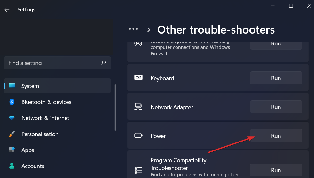Run the Incoming Connections troubleshooter

point(276,45)
